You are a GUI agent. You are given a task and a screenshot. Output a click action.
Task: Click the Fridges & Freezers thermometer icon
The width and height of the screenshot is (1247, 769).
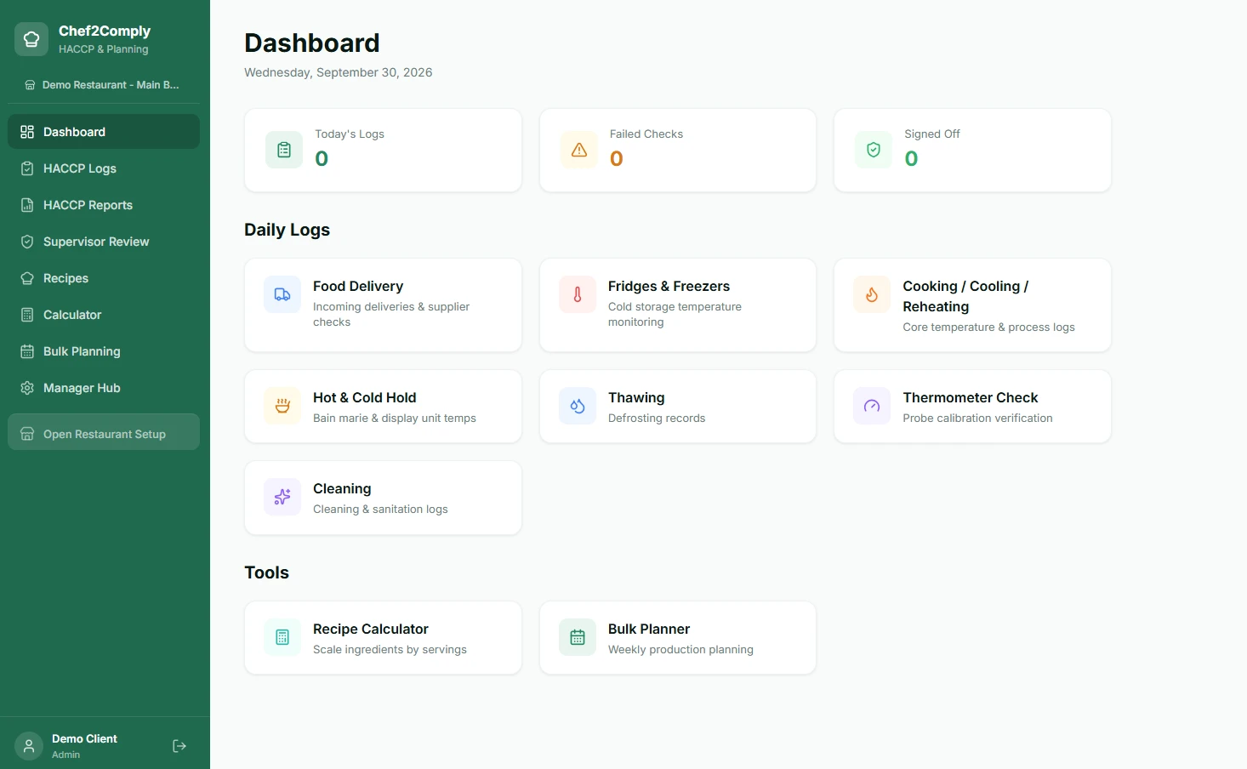578,294
